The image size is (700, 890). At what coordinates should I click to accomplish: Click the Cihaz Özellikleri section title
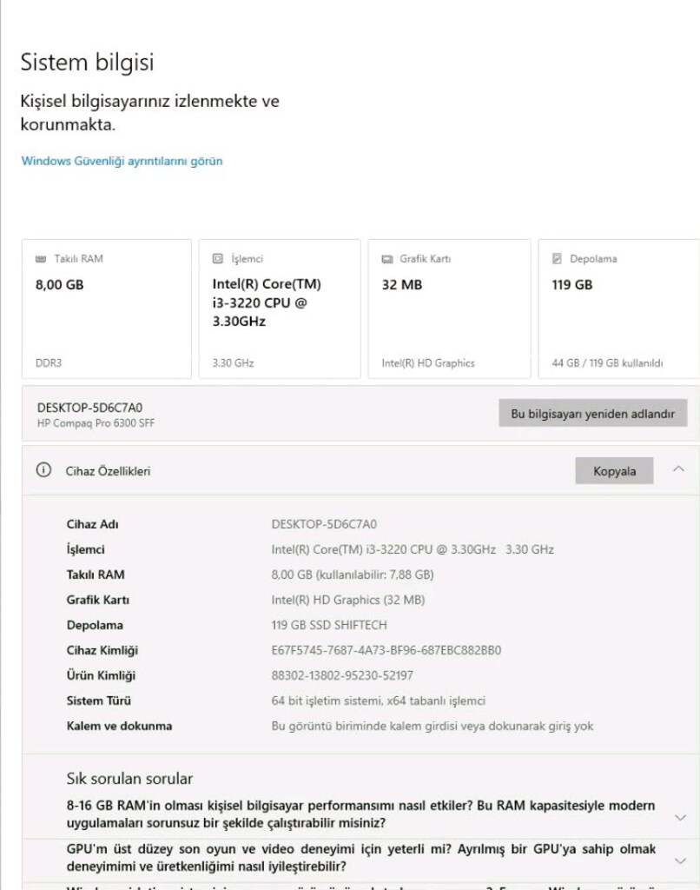pyautogui.click(x=108, y=470)
